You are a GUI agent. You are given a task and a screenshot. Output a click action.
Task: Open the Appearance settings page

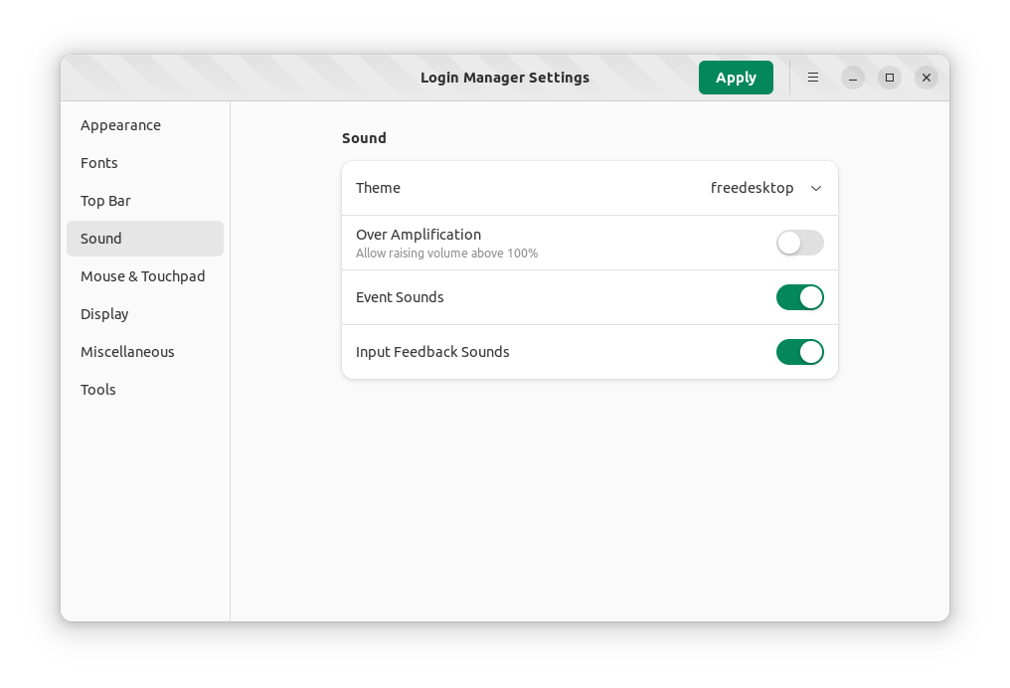click(120, 125)
